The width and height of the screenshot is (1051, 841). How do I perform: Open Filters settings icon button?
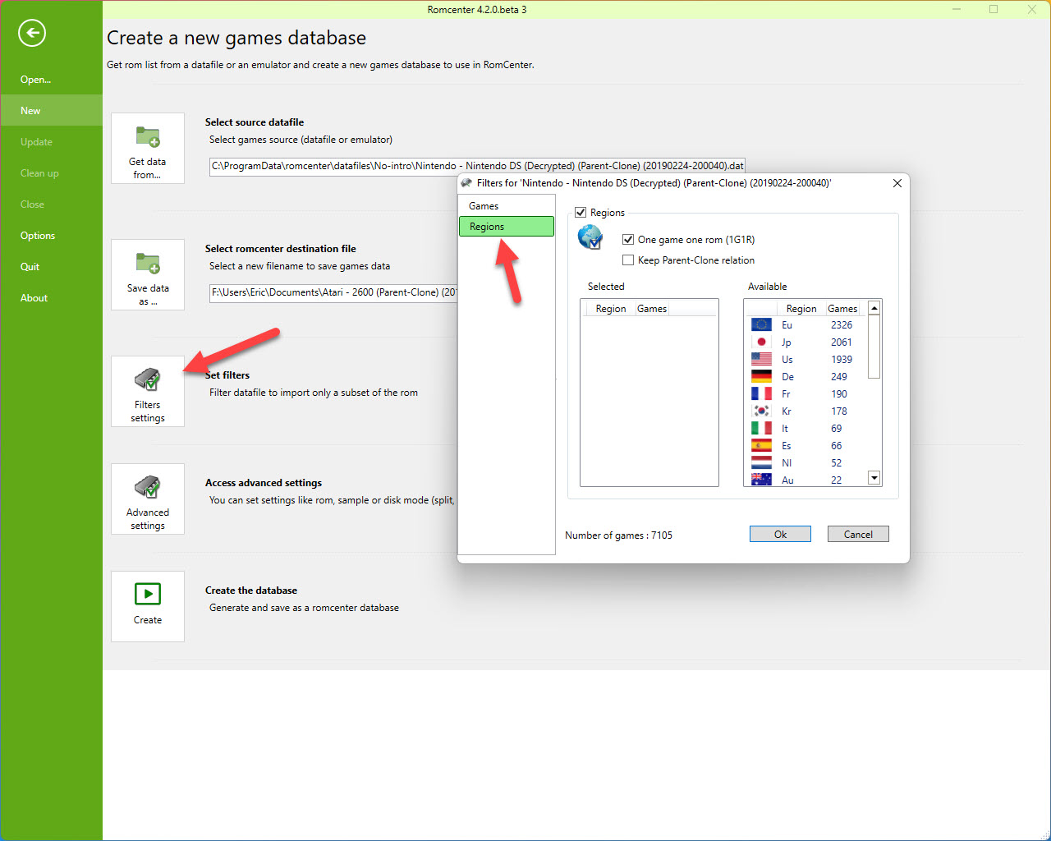(x=148, y=380)
